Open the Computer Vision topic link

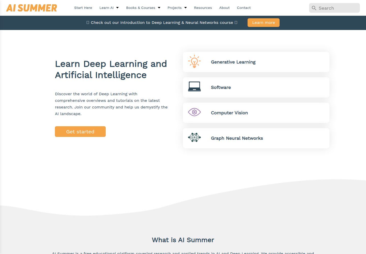click(x=256, y=113)
